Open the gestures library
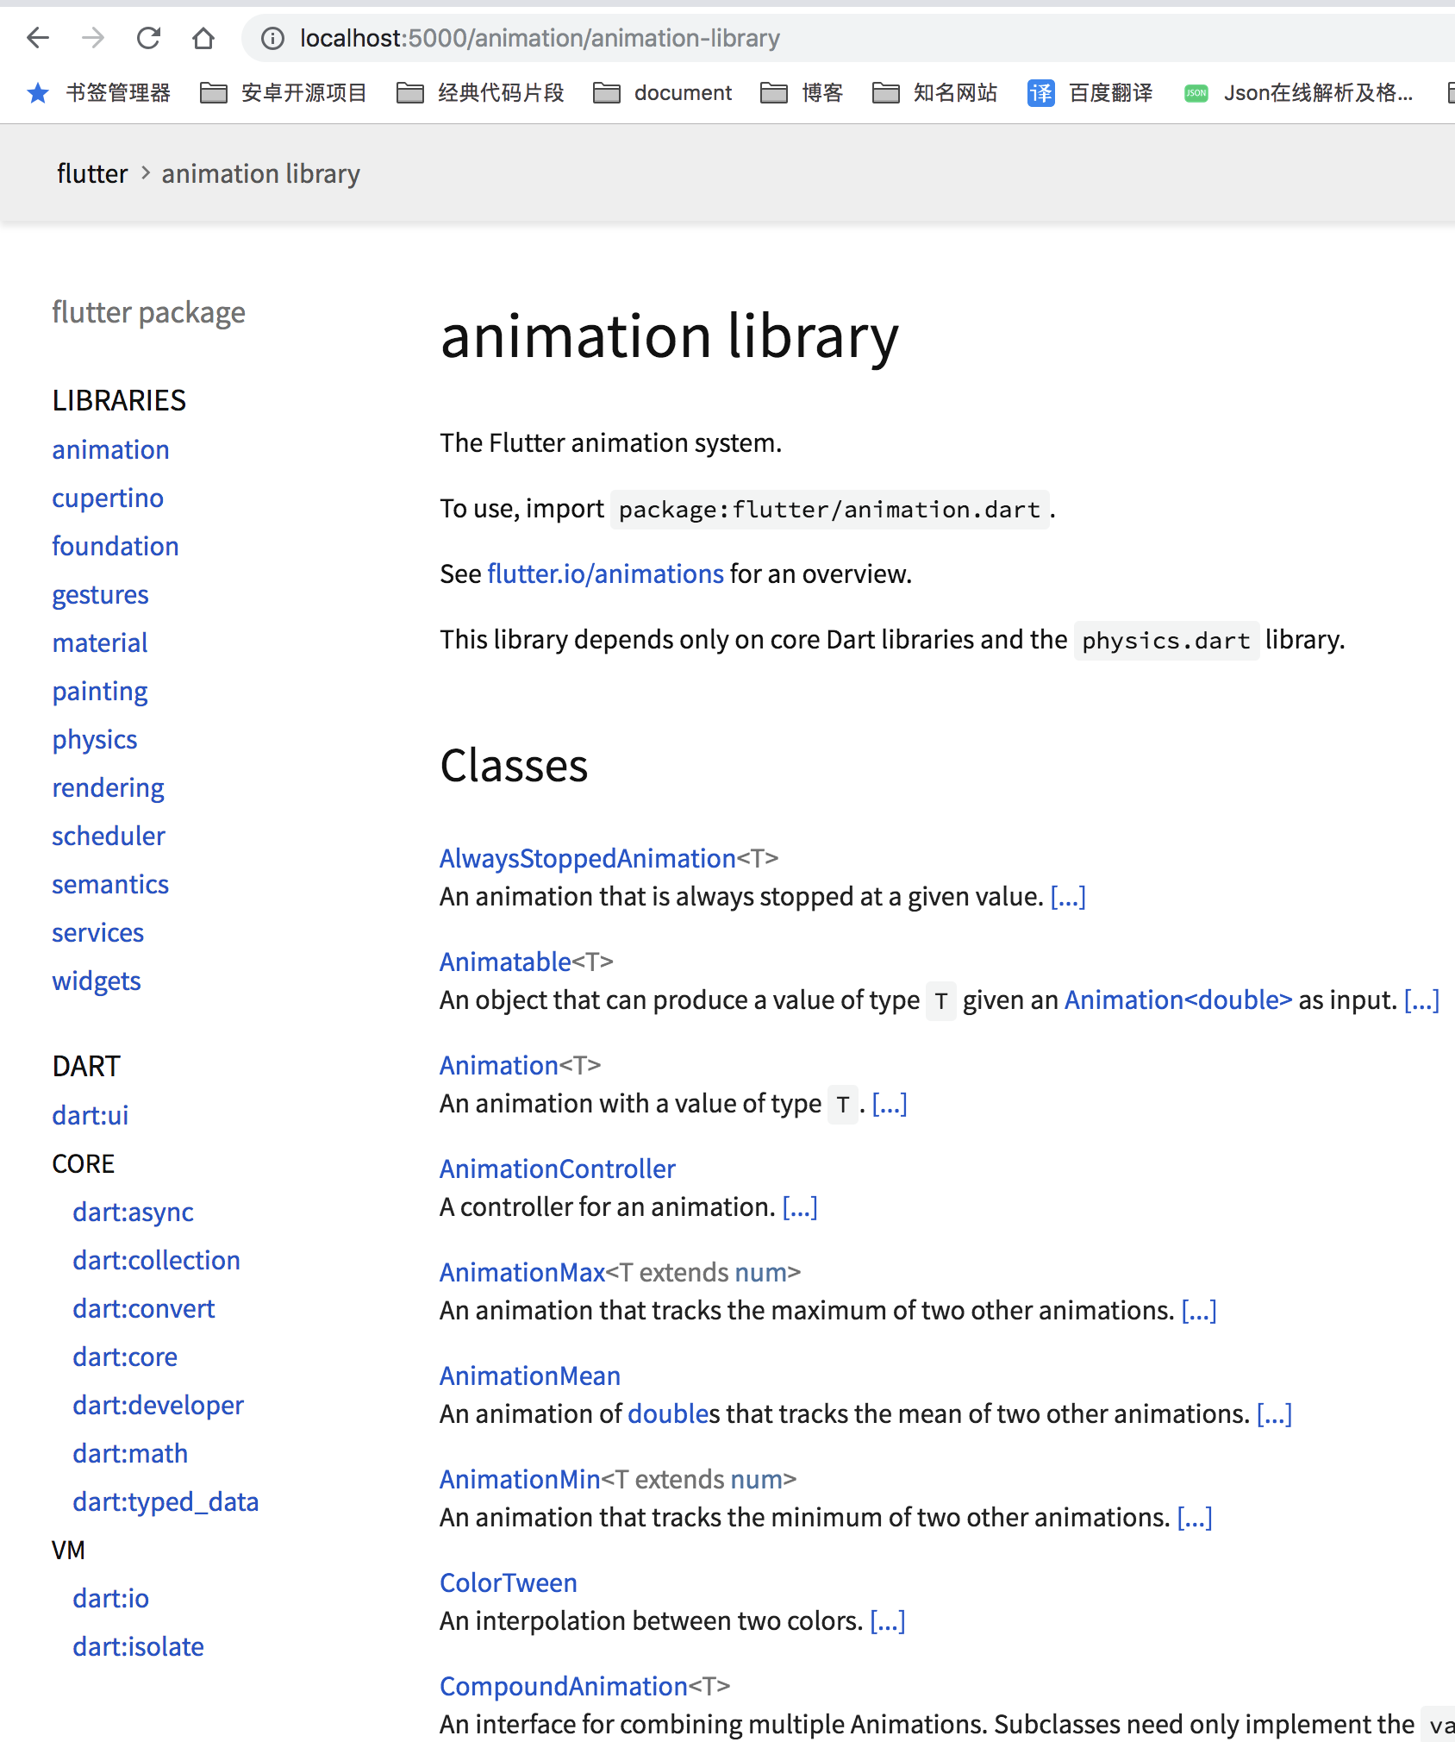This screenshot has height=1742, width=1455. 100,594
